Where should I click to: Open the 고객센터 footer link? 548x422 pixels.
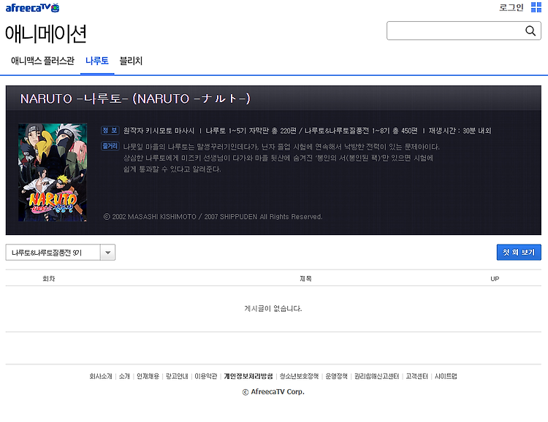pos(416,376)
